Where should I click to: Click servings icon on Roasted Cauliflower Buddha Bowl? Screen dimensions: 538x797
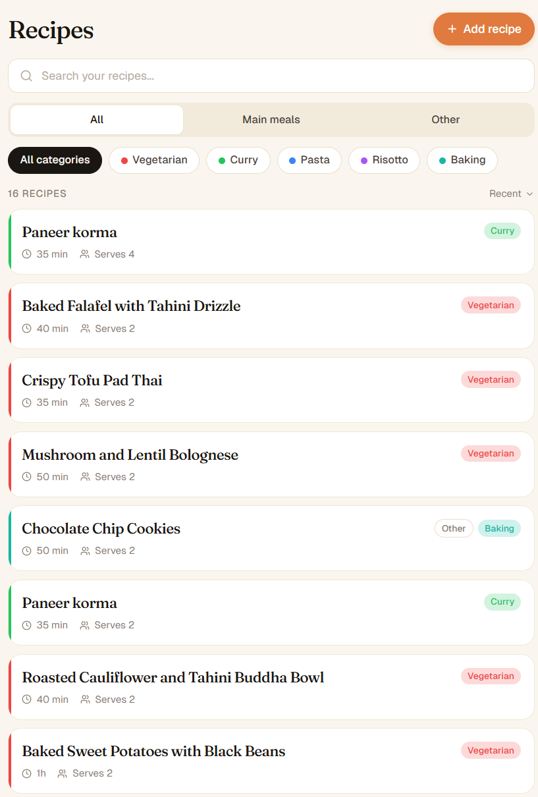click(x=85, y=700)
